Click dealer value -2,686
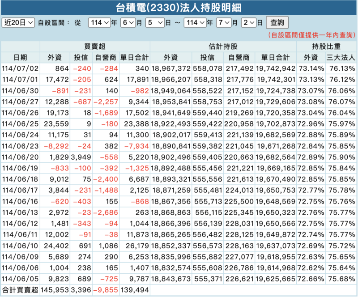The height and width of the screenshot is (297, 358). click(x=106, y=212)
